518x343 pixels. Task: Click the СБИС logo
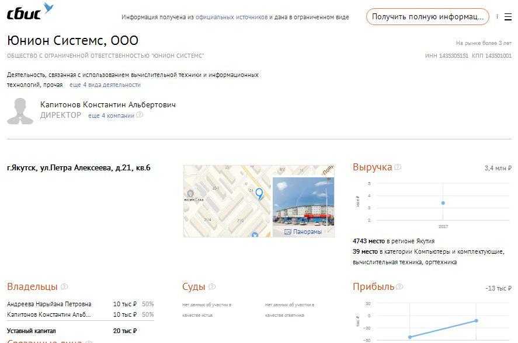coord(30,12)
